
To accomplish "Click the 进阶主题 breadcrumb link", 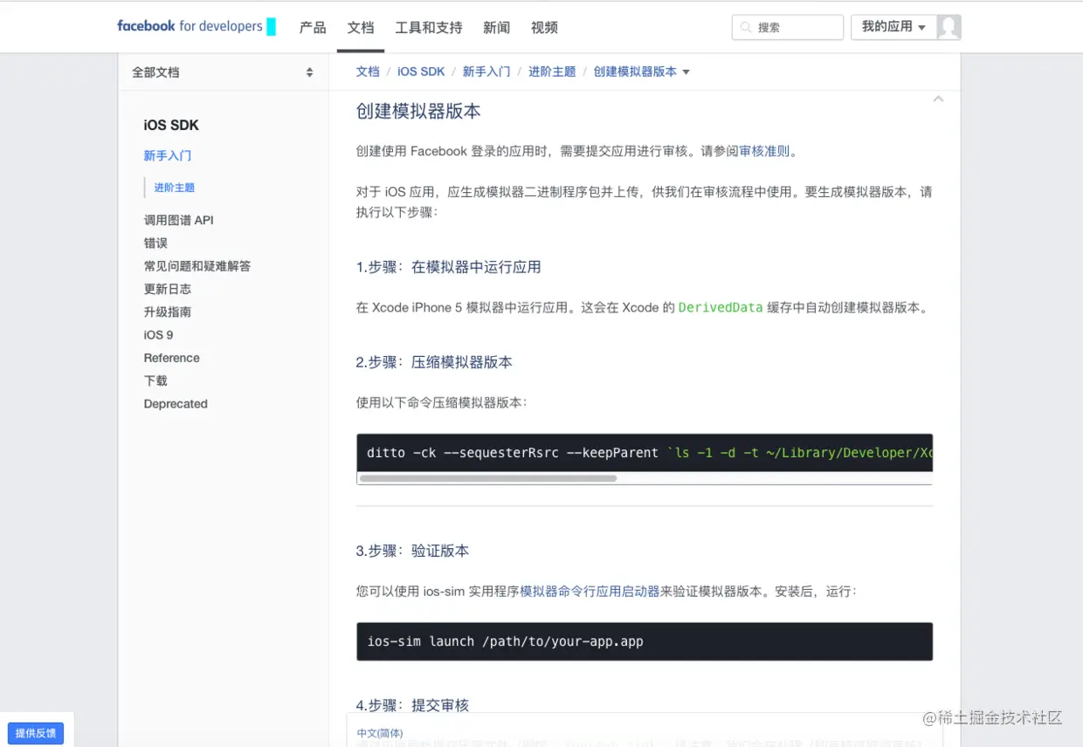I will pos(552,72).
